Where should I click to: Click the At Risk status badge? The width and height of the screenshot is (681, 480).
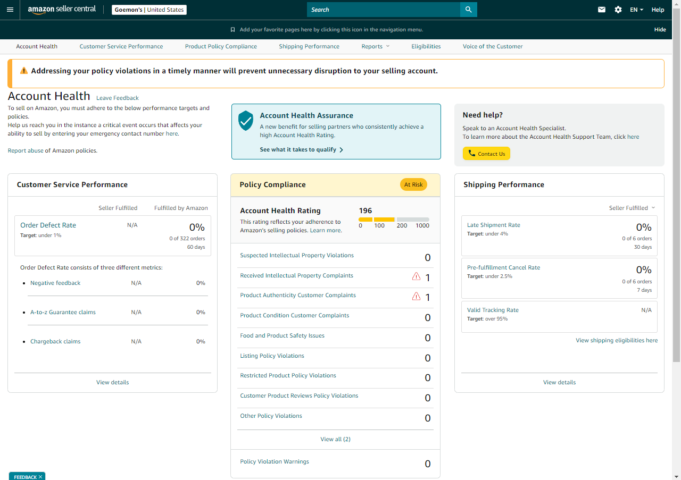[413, 184]
